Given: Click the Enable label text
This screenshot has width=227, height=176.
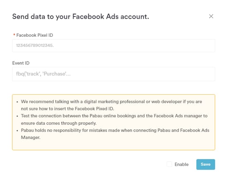Looking at the screenshot, I should 181,164.
